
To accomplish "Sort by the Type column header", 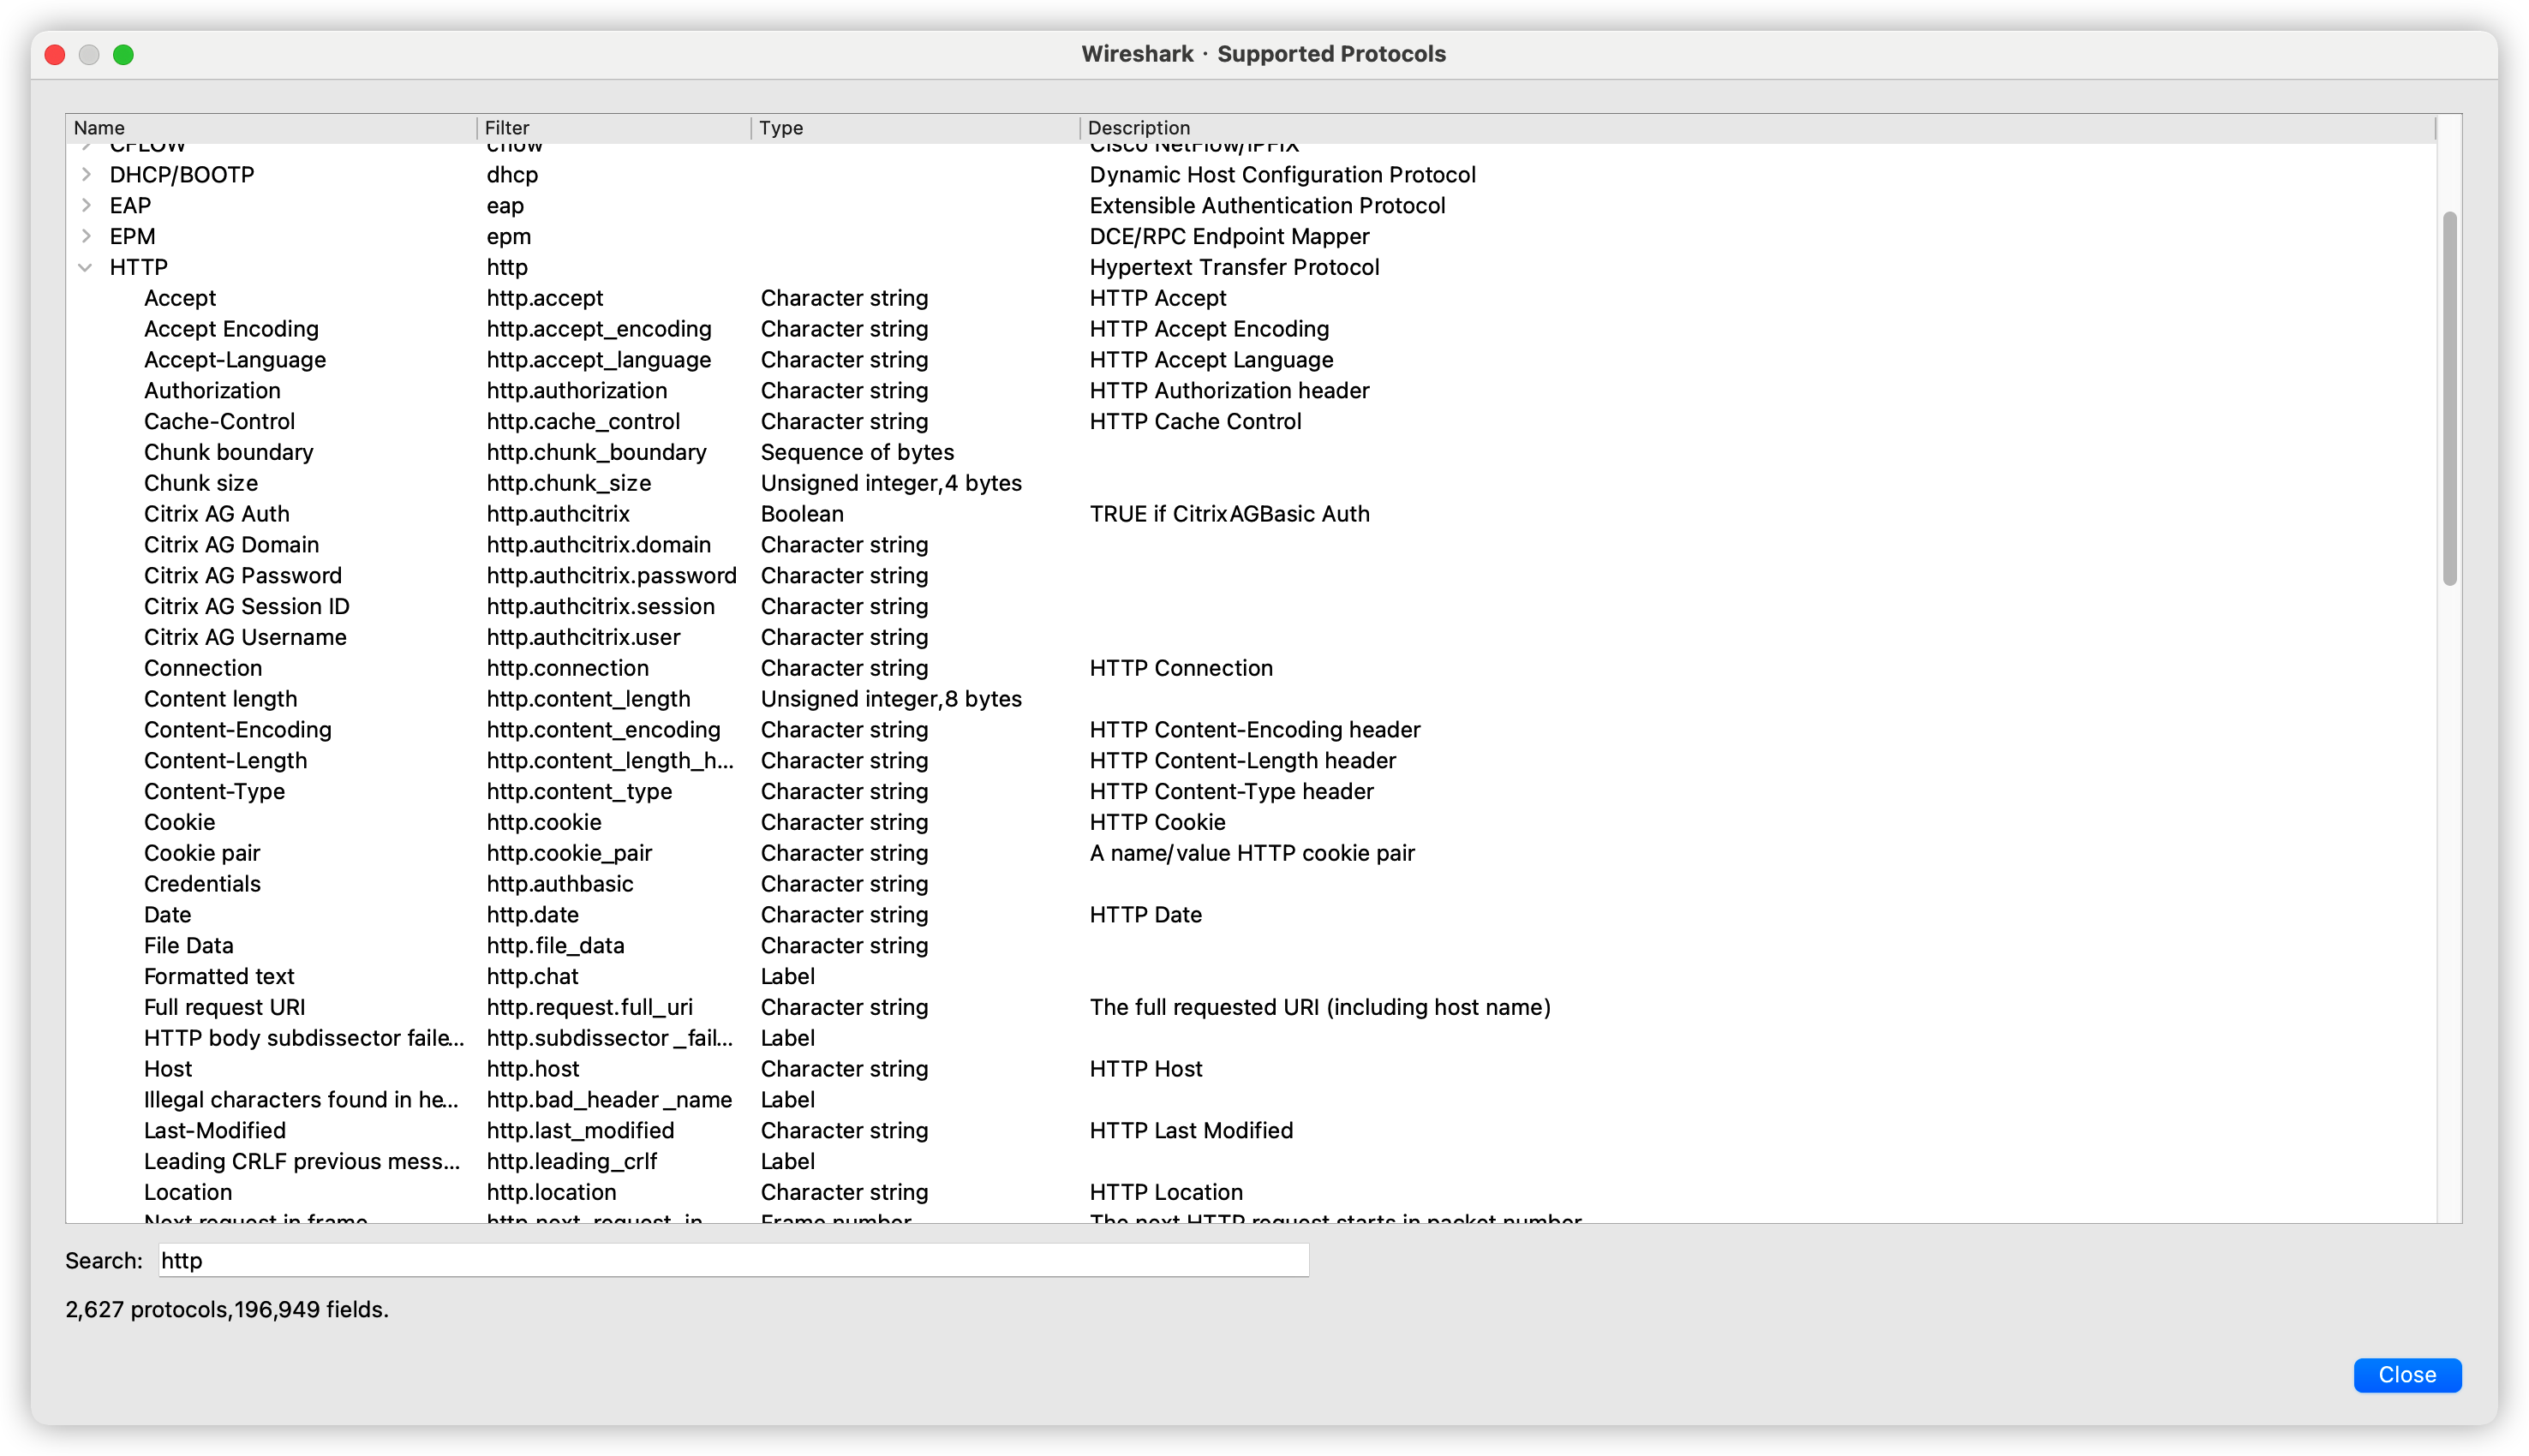I will (x=914, y=128).
